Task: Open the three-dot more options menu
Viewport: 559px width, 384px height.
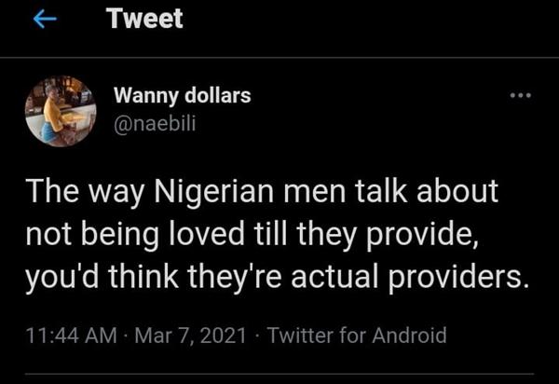Action: [520, 96]
